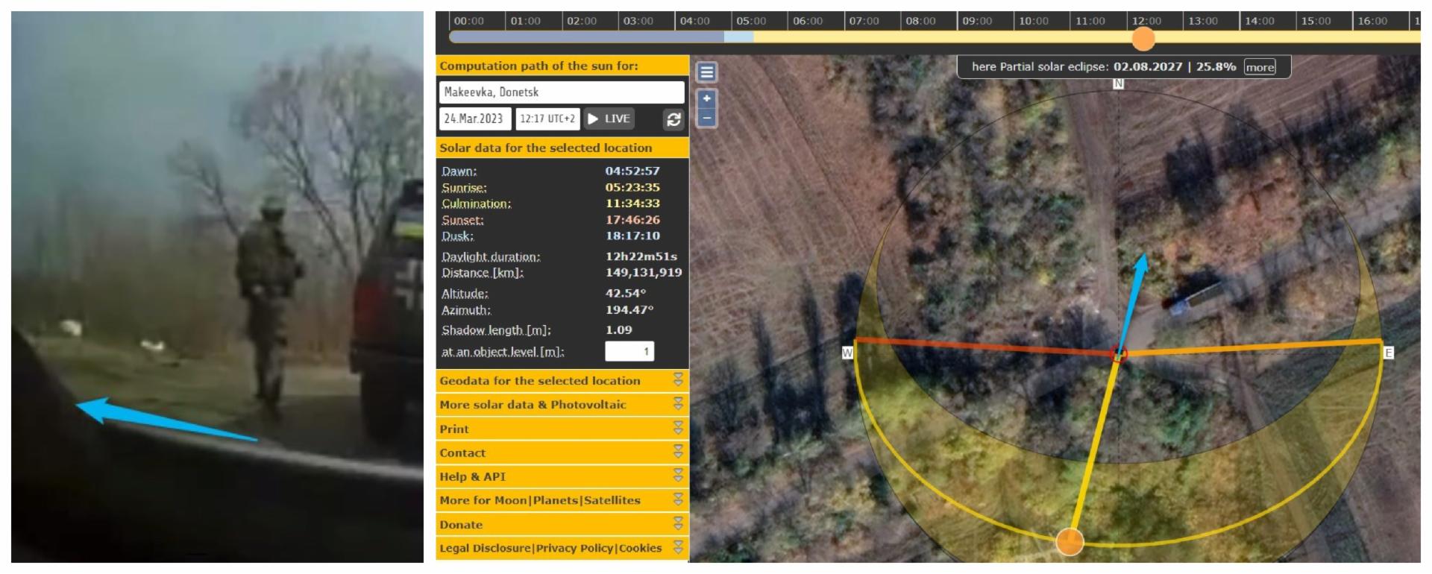The image size is (1432, 574).
Task: Click the more button for solar eclipse
Action: coord(1259,67)
